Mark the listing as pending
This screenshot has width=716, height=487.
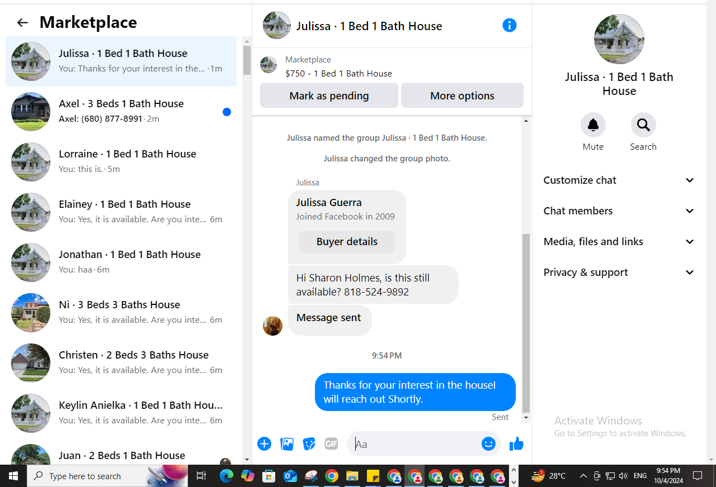point(329,96)
